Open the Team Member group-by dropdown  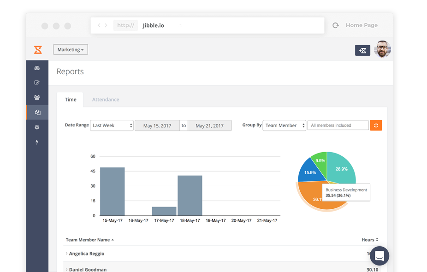[x=284, y=125]
